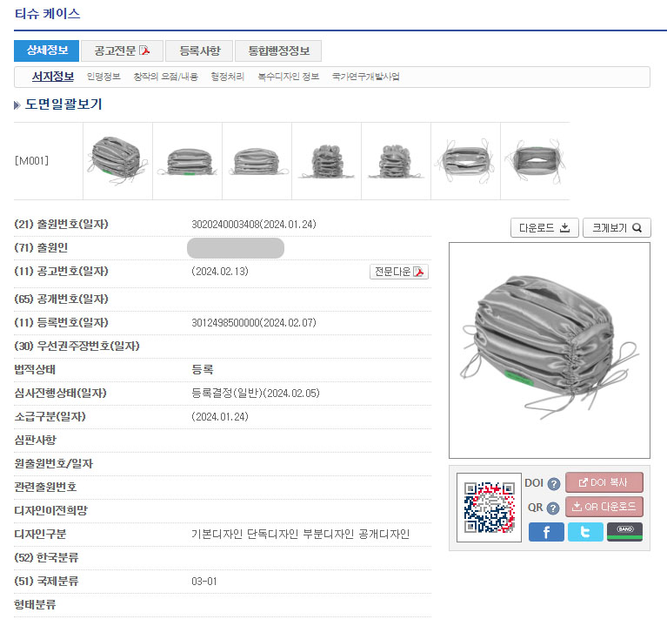Share the design on Twitter
667x626 pixels.
click(585, 532)
